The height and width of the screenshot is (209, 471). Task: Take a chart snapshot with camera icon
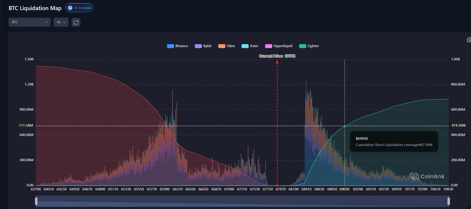click(469, 40)
